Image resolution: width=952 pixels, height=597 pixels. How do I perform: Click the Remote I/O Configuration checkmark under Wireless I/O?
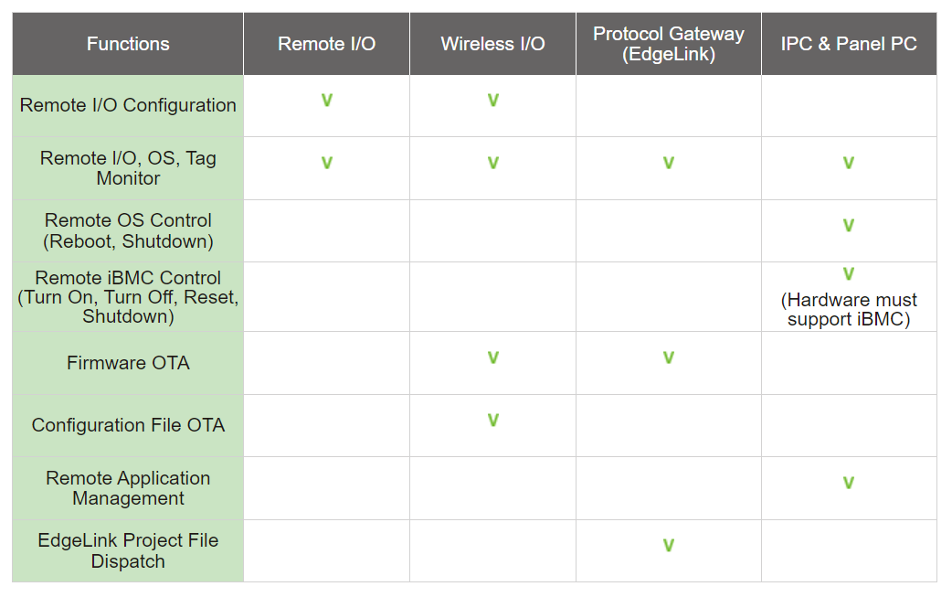(x=492, y=100)
